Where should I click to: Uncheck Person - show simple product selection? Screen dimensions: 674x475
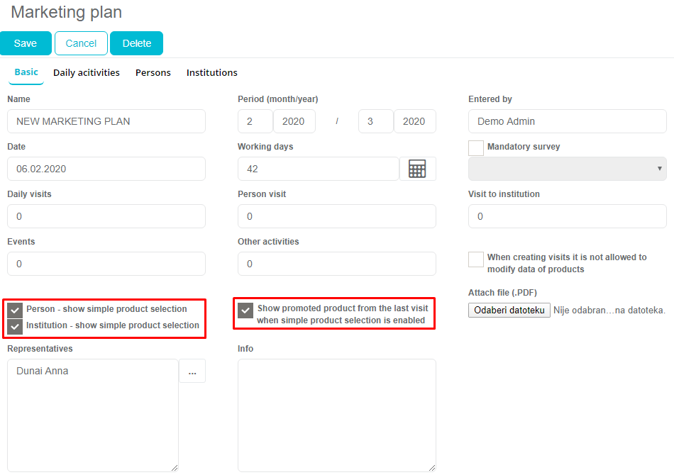[15, 310]
